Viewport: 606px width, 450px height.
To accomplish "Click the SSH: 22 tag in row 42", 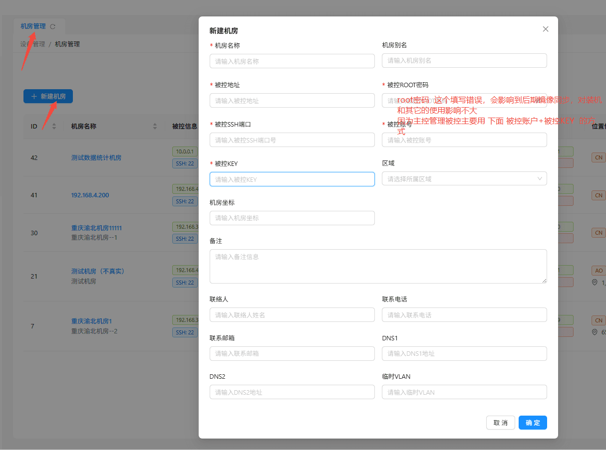I will [x=185, y=163].
